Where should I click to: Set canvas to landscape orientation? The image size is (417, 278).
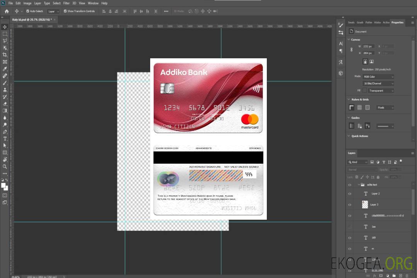click(371, 62)
